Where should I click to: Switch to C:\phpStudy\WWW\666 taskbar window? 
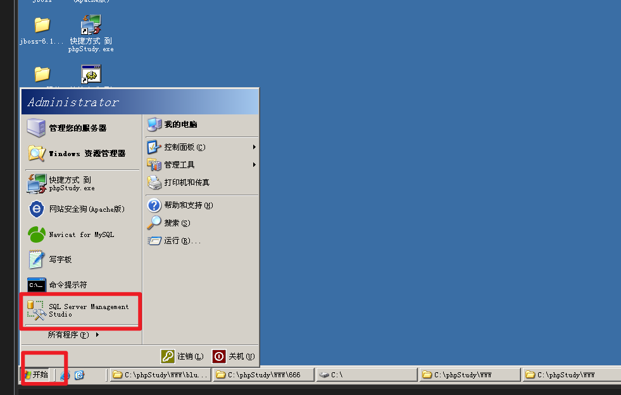coord(263,374)
